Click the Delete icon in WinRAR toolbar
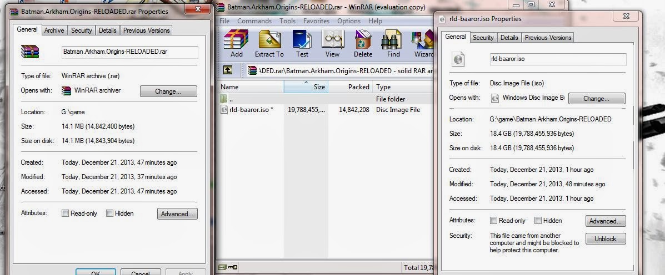 tap(363, 44)
